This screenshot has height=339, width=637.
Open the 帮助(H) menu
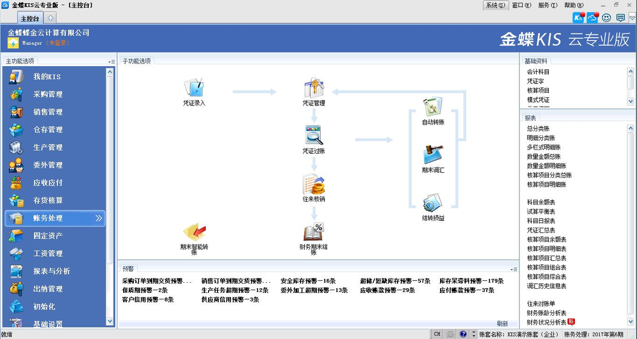pyautogui.click(x=574, y=5)
